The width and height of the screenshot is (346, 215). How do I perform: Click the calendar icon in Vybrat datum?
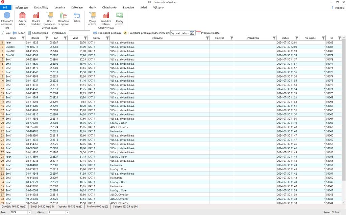click(192, 33)
